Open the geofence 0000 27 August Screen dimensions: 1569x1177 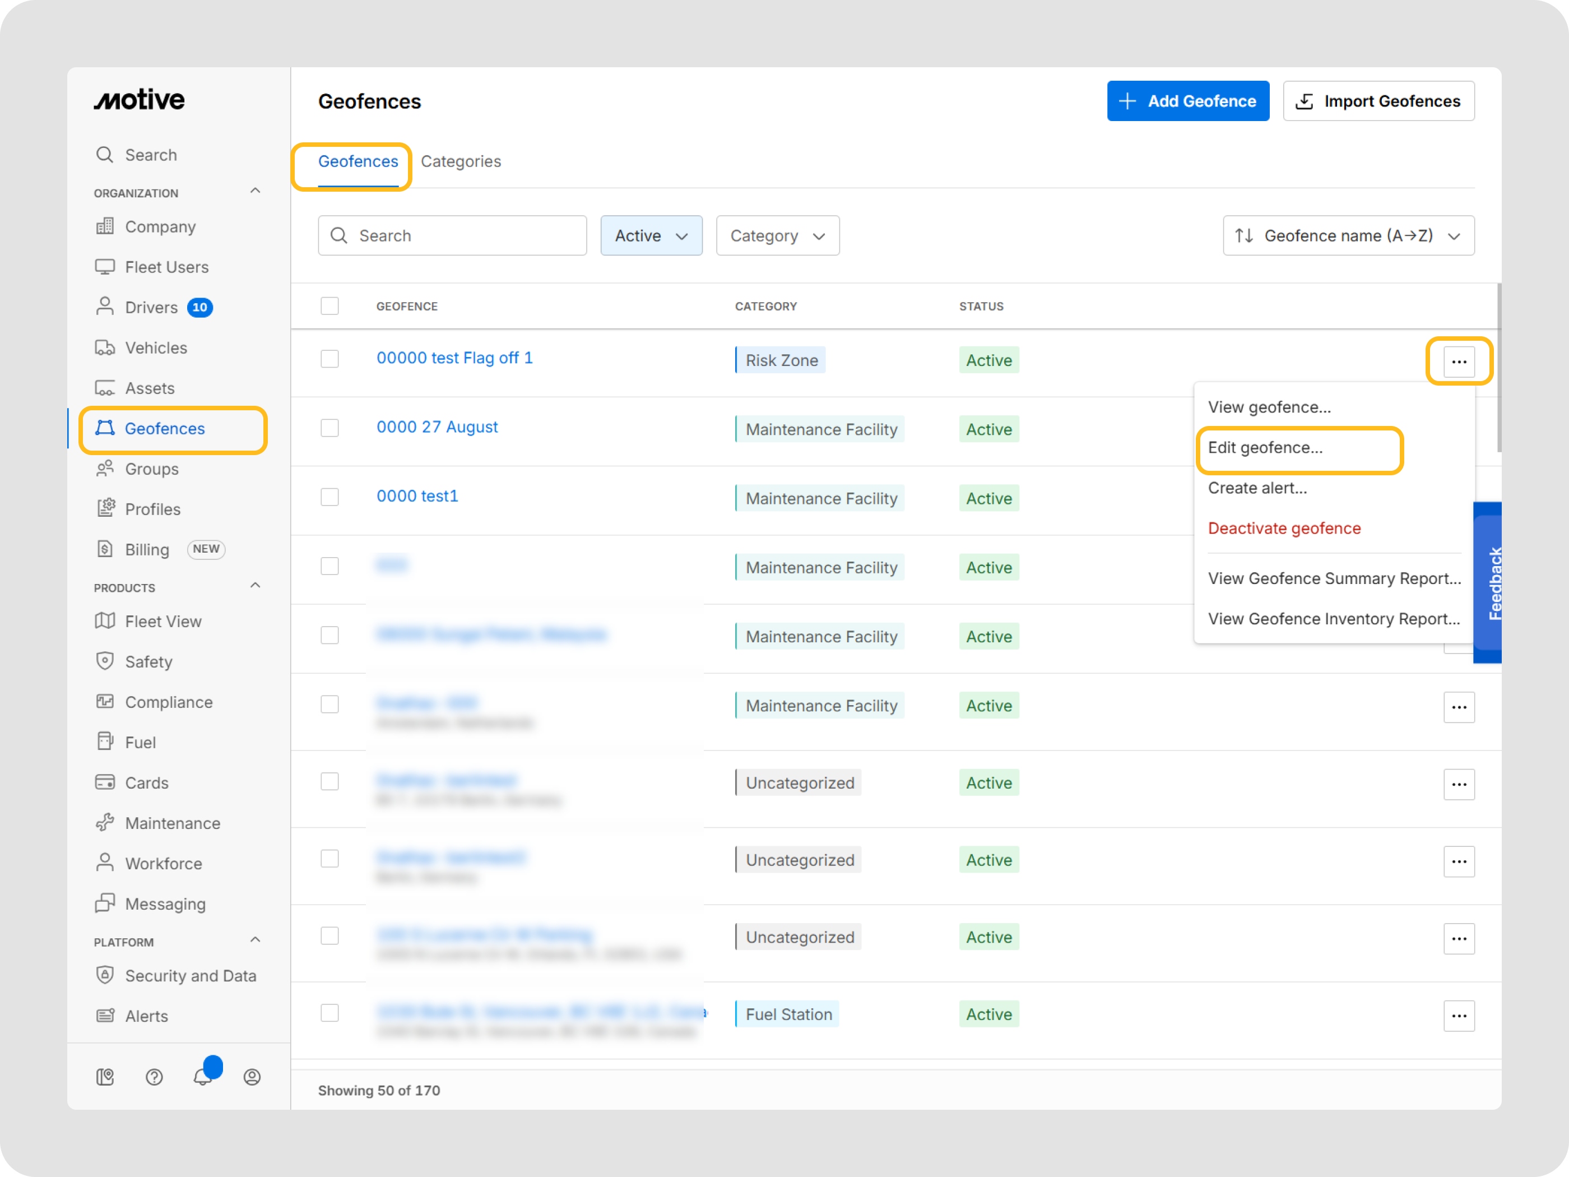[x=437, y=427]
